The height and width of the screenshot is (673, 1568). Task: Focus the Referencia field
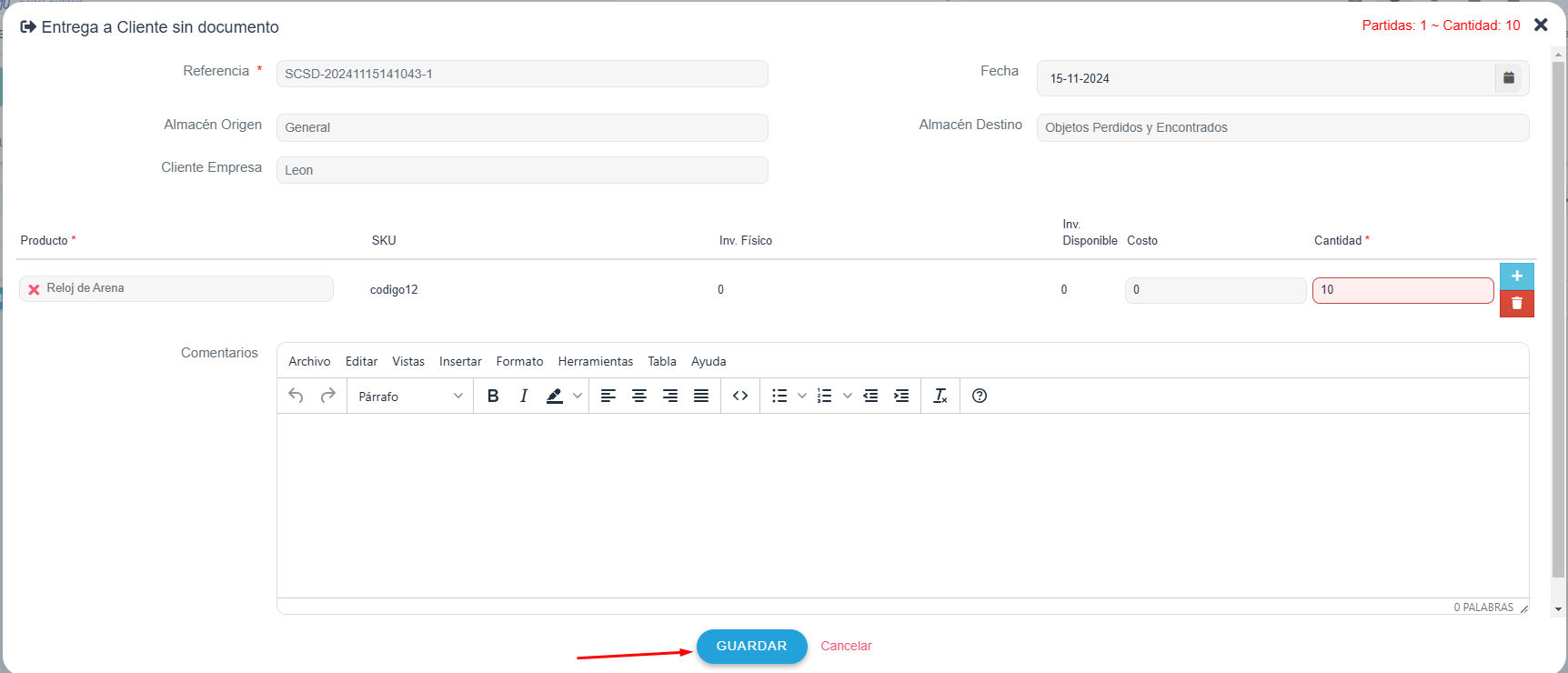tap(522, 74)
